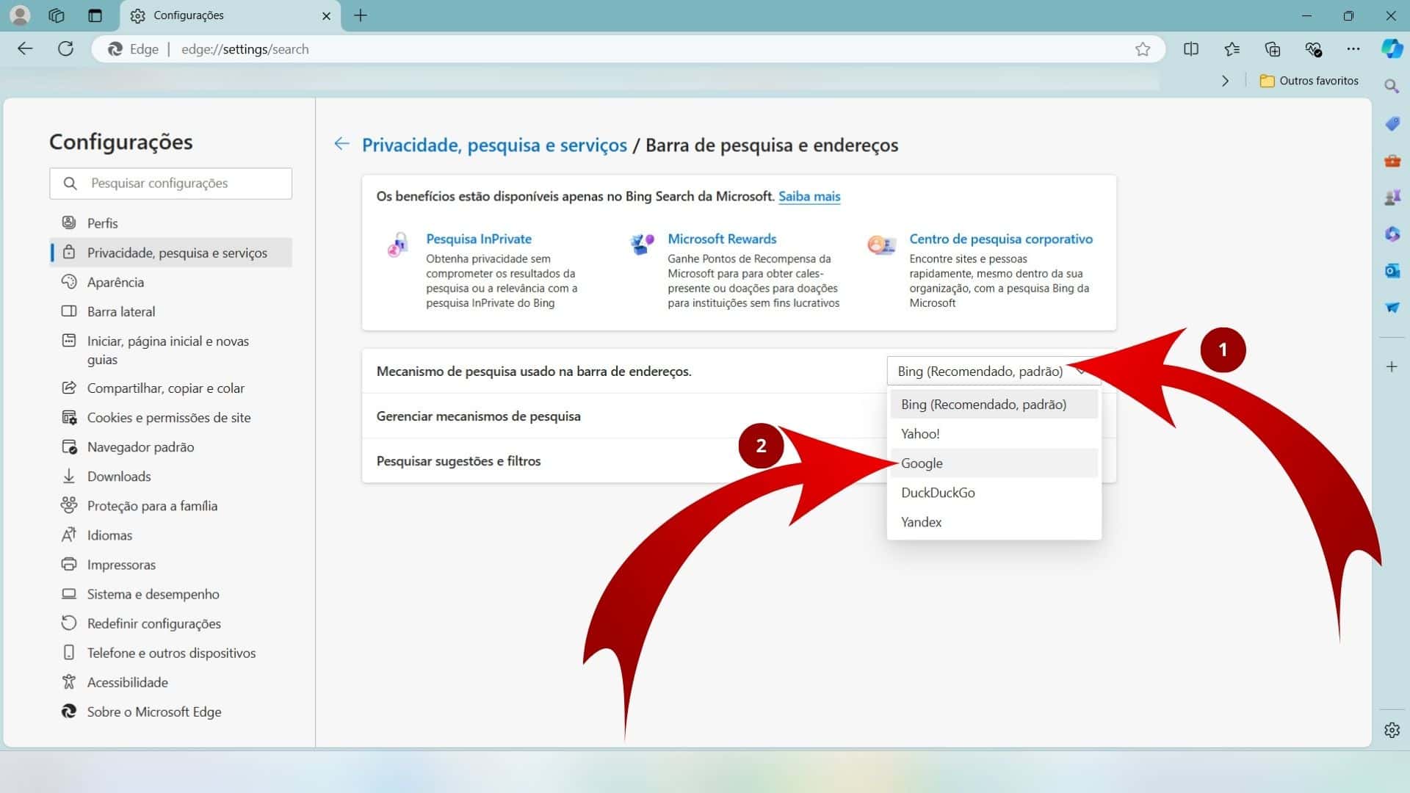Select DuckDuckGo as search engine
The width and height of the screenshot is (1410, 793).
pyautogui.click(x=994, y=492)
